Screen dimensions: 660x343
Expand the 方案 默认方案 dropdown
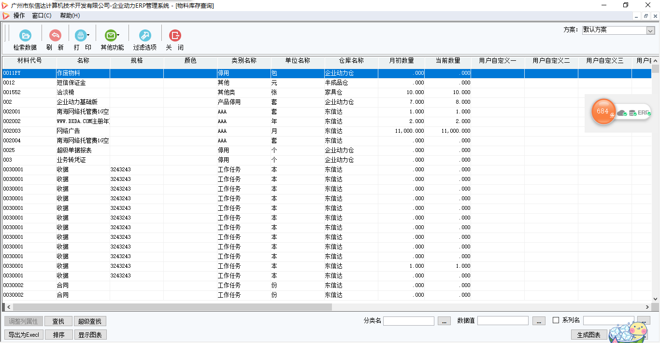pyautogui.click(x=650, y=30)
